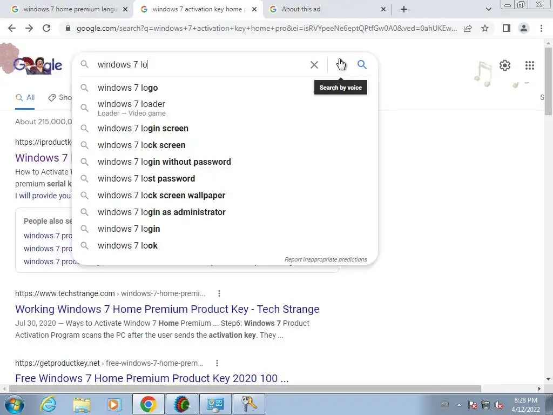The width and height of the screenshot is (553, 415).
Task: Open the tab search dropdown arrow
Action: pyautogui.click(x=488, y=9)
